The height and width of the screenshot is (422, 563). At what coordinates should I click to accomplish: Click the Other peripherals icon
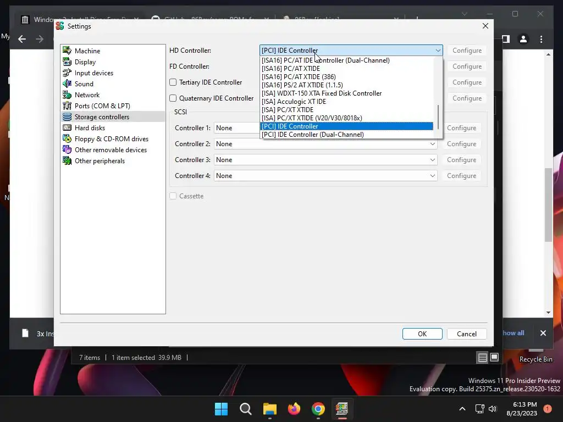tap(67, 161)
